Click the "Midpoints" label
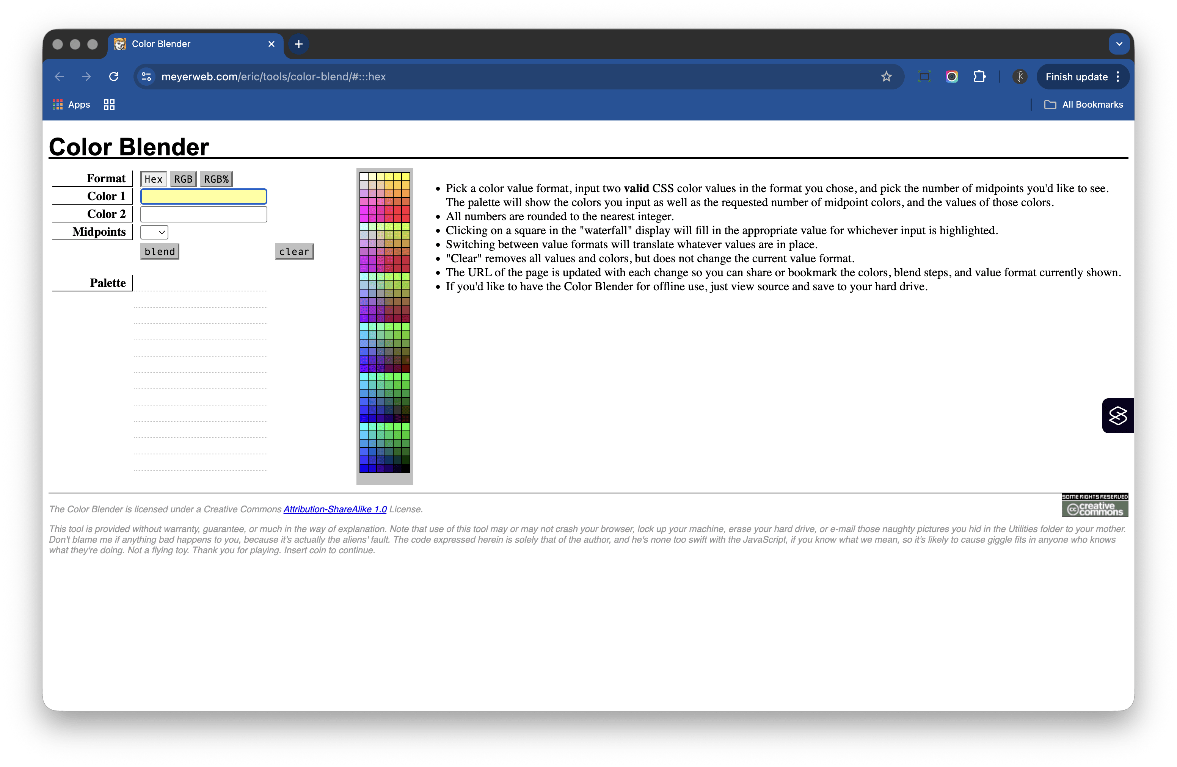The height and width of the screenshot is (767, 1177). point(99,232)
